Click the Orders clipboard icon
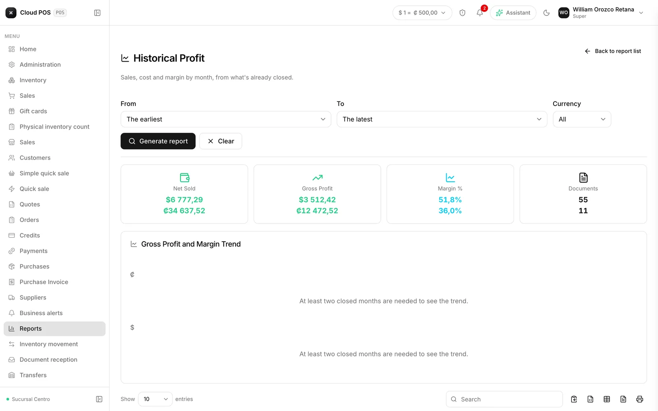 coord(12,220)
